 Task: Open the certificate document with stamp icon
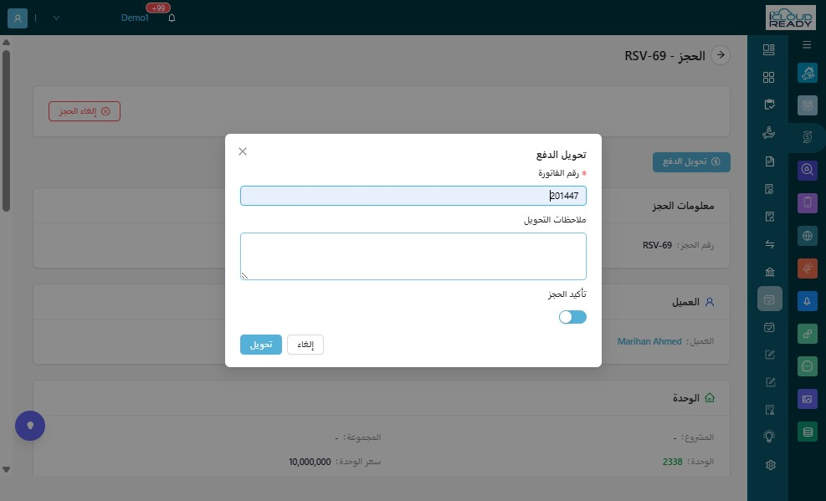point(769,410)
